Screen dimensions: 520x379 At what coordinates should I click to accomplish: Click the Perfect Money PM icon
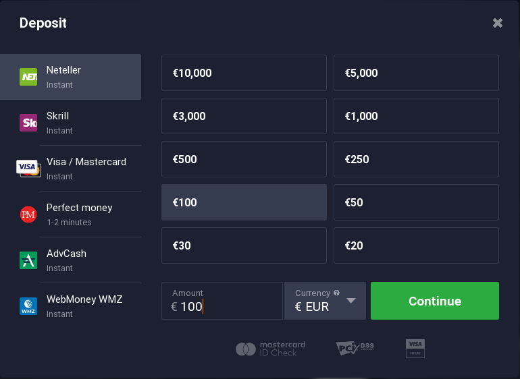[x=28, y=214]
